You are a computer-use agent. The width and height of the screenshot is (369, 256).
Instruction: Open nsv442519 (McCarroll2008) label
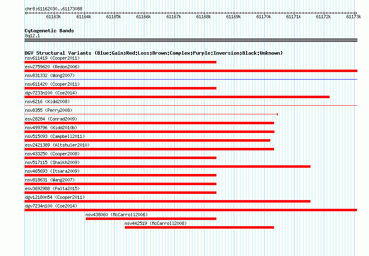coord(155,223)
